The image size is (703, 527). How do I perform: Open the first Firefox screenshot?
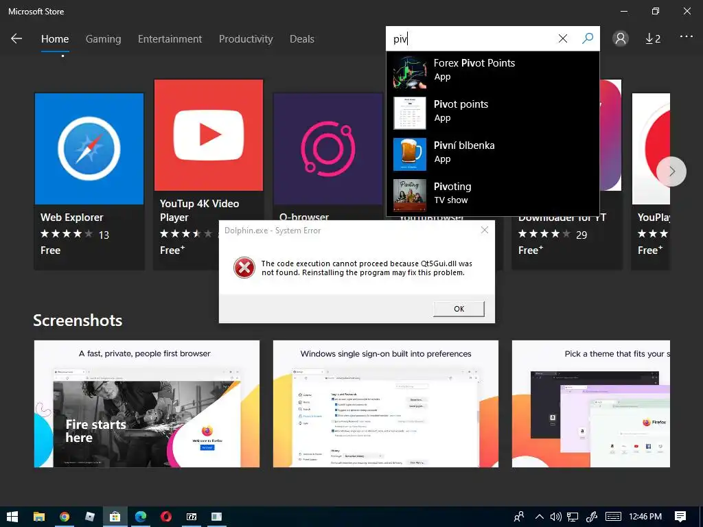[x=147, y=403]
